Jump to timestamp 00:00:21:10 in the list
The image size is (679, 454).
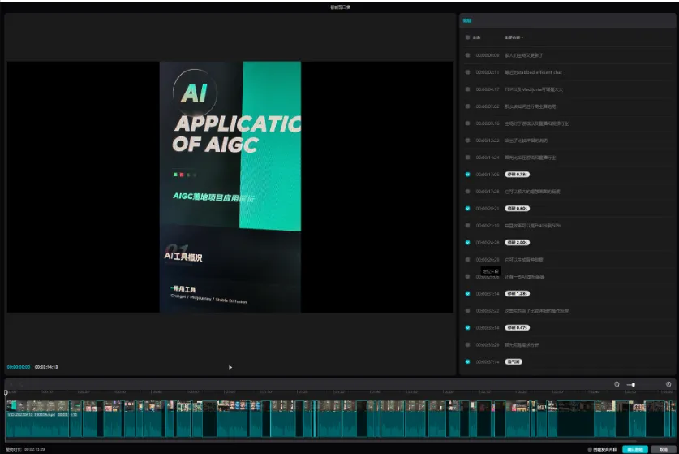[488, 226]
